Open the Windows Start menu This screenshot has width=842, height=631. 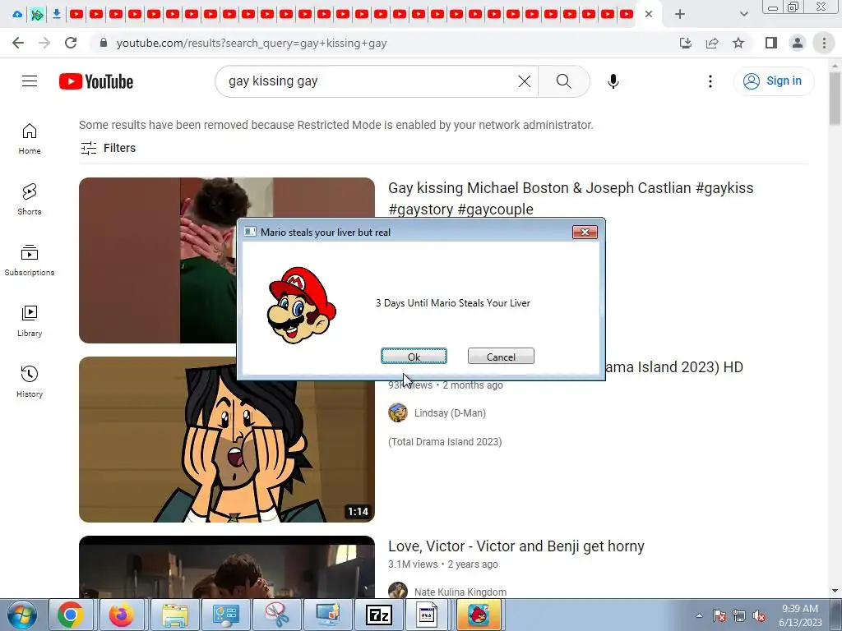pos(21,615)
